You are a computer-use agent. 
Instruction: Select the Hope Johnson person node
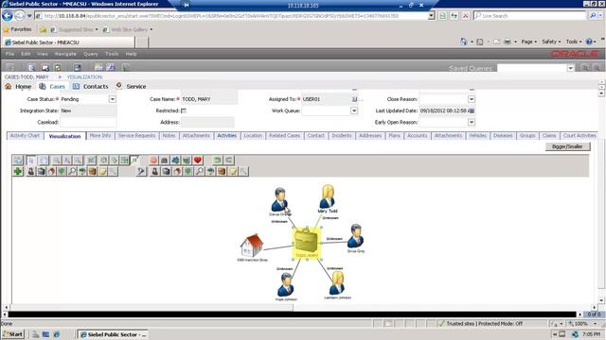click(x=286, y=284)
